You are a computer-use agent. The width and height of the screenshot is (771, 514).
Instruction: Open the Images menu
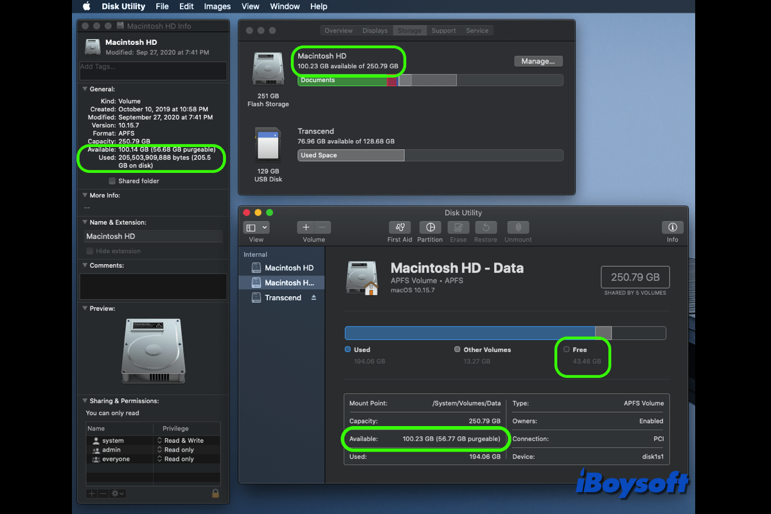point(217,6)
